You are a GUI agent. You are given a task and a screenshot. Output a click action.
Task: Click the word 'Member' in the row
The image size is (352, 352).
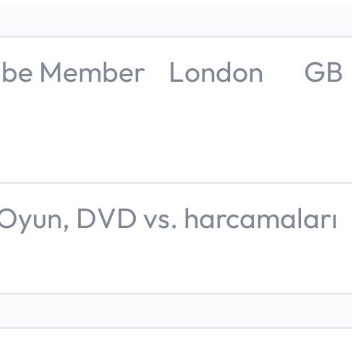coord(92,73)
